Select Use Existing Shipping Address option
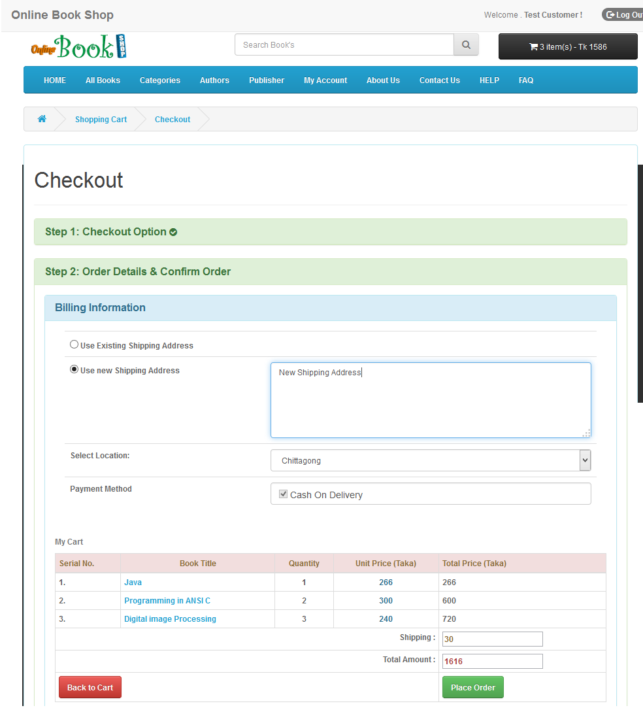Screen dimensions: 643x710 click(x=74, y=345)
